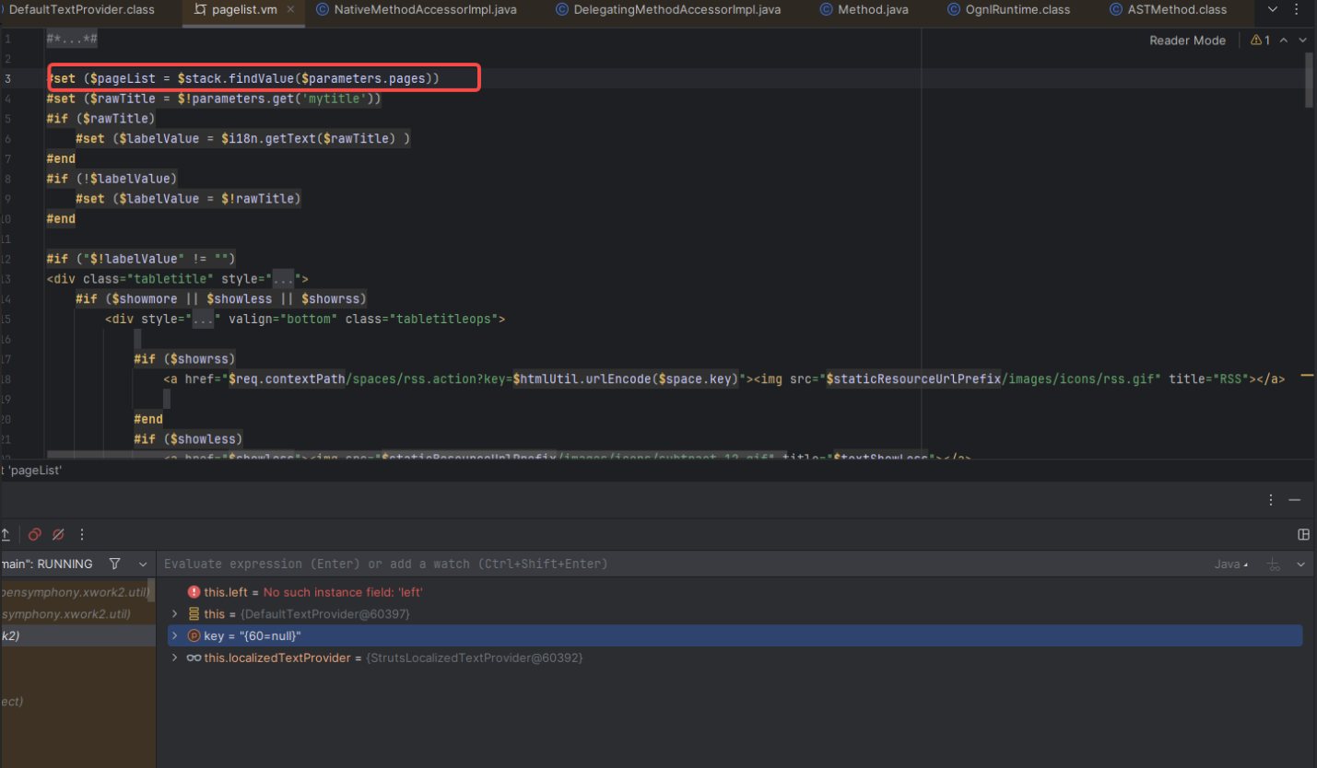Screen dimensions: 1317x768
Task: Click the $rawTitle #set code line
Action: point(214,99)
